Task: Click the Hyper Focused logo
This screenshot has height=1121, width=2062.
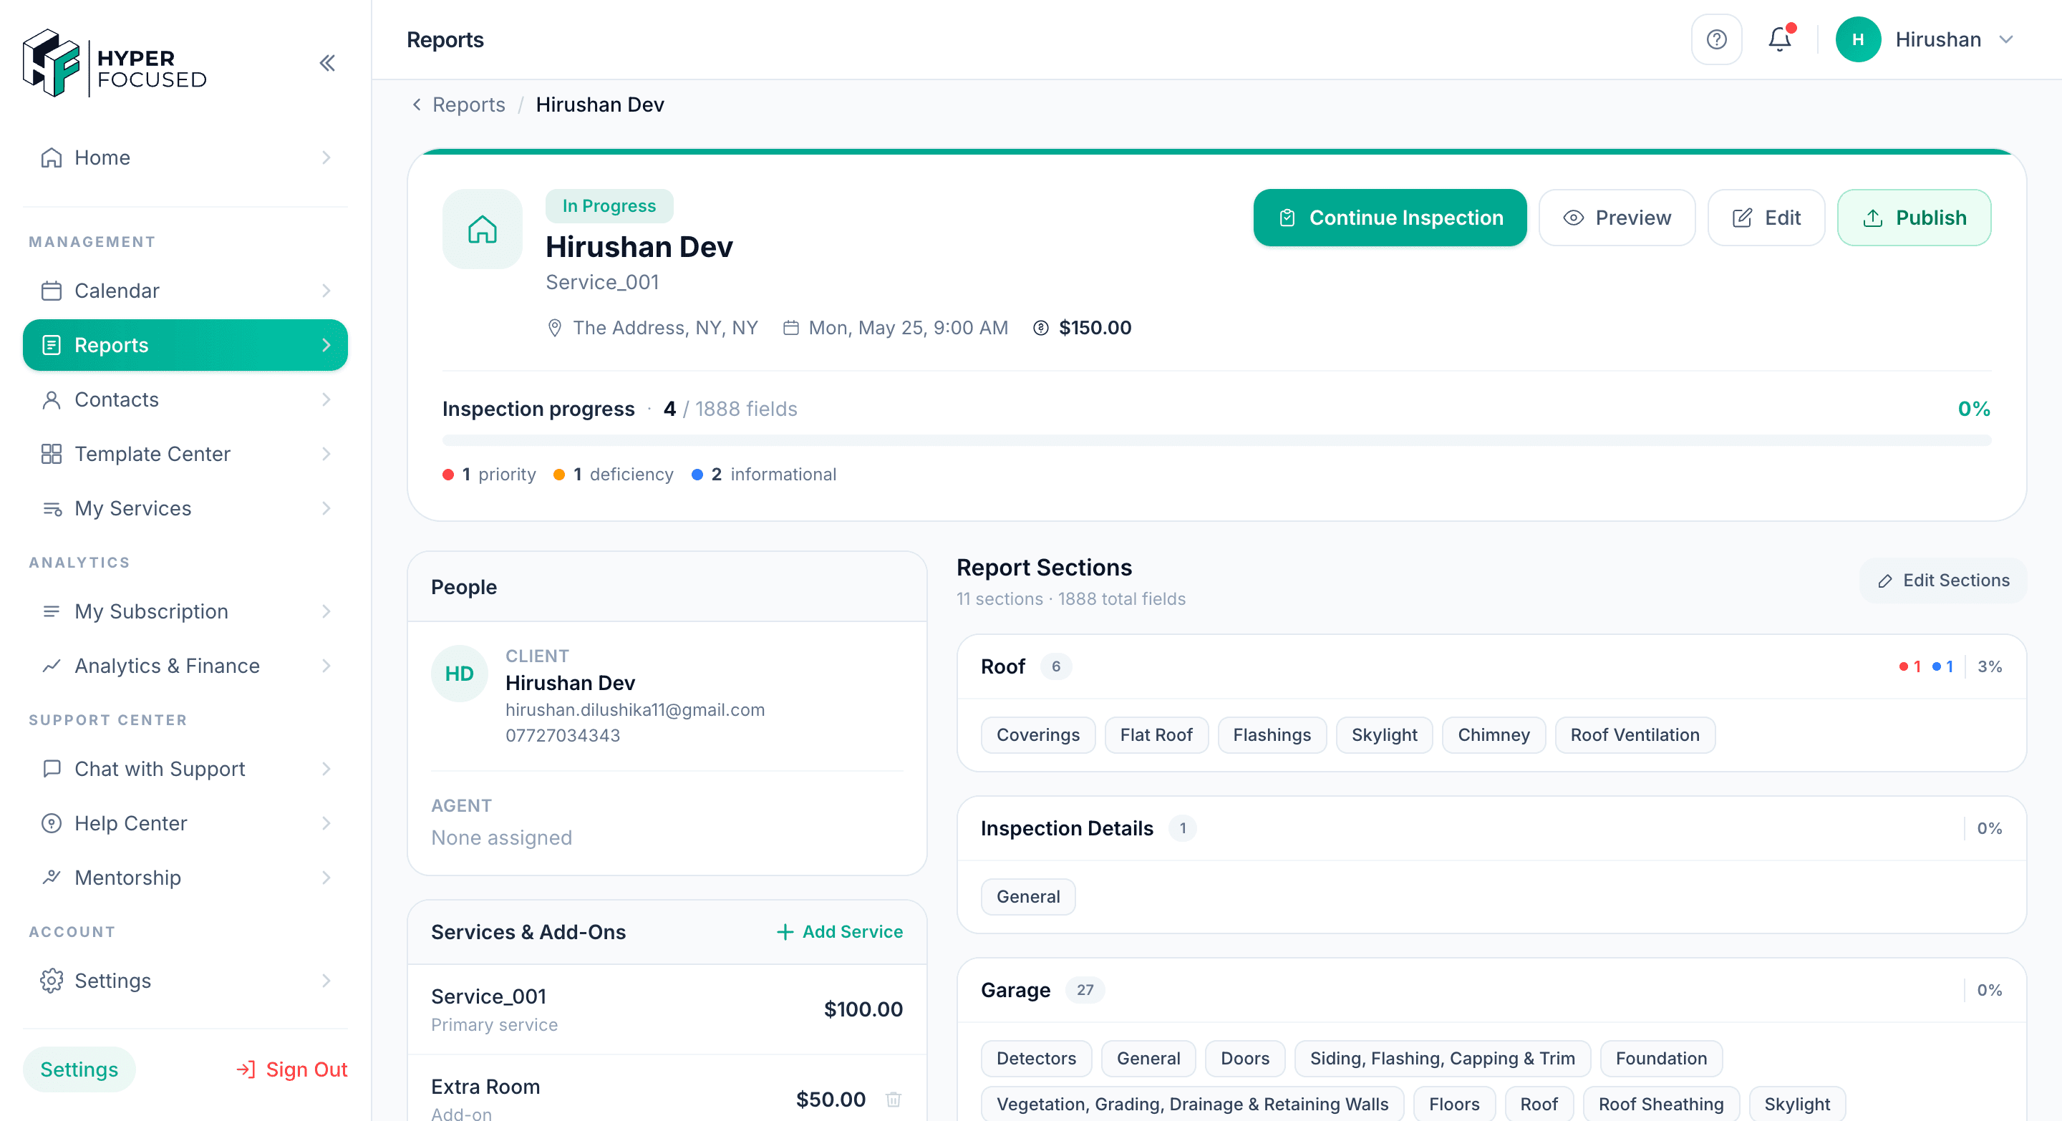Action: click(x=115, y=63)
